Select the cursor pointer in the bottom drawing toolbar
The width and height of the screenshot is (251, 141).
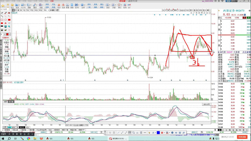tap(149, 133)
